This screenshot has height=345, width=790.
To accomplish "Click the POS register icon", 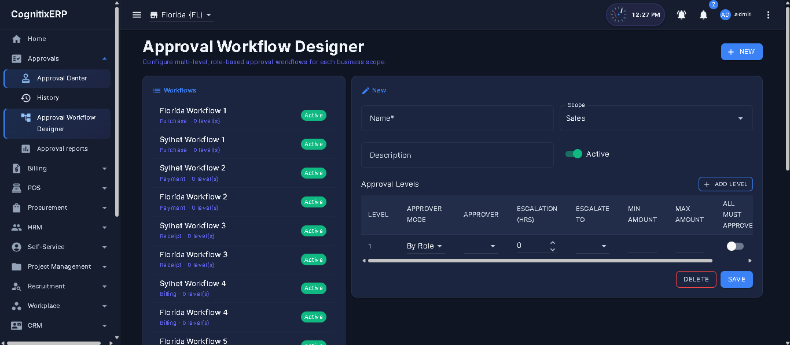I will pyautogui.click(x=17, y=188).
